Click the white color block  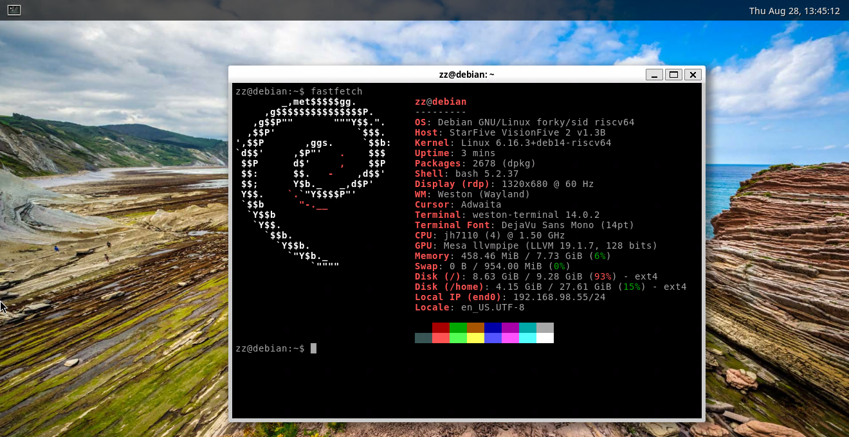(x=545, y=338)
